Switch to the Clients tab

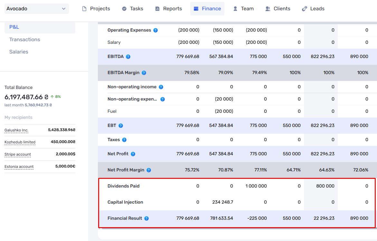[x=278, y=9]
